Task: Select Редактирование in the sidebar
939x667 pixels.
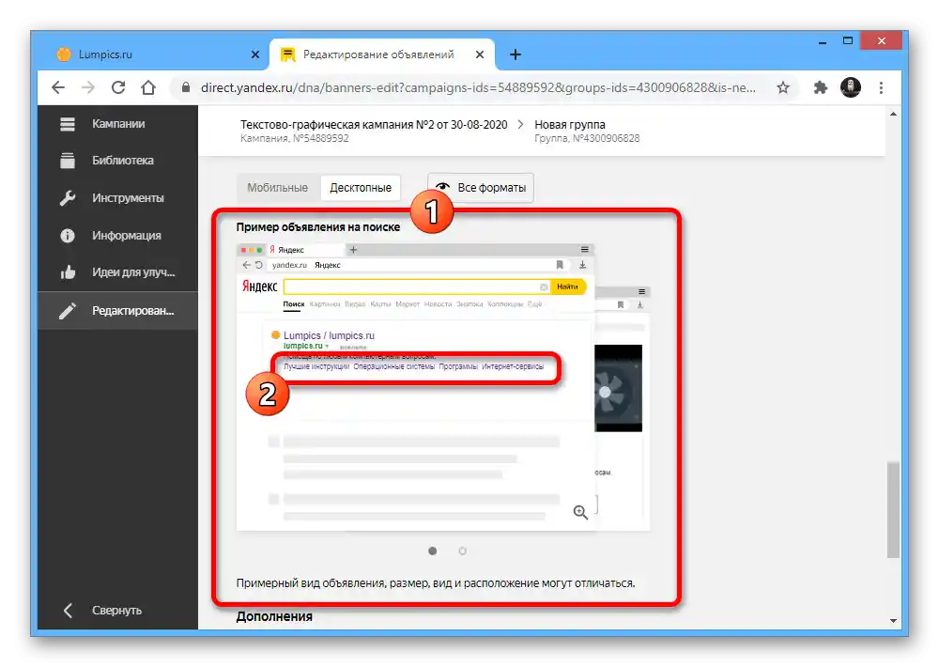Action: tap(117, 311)
